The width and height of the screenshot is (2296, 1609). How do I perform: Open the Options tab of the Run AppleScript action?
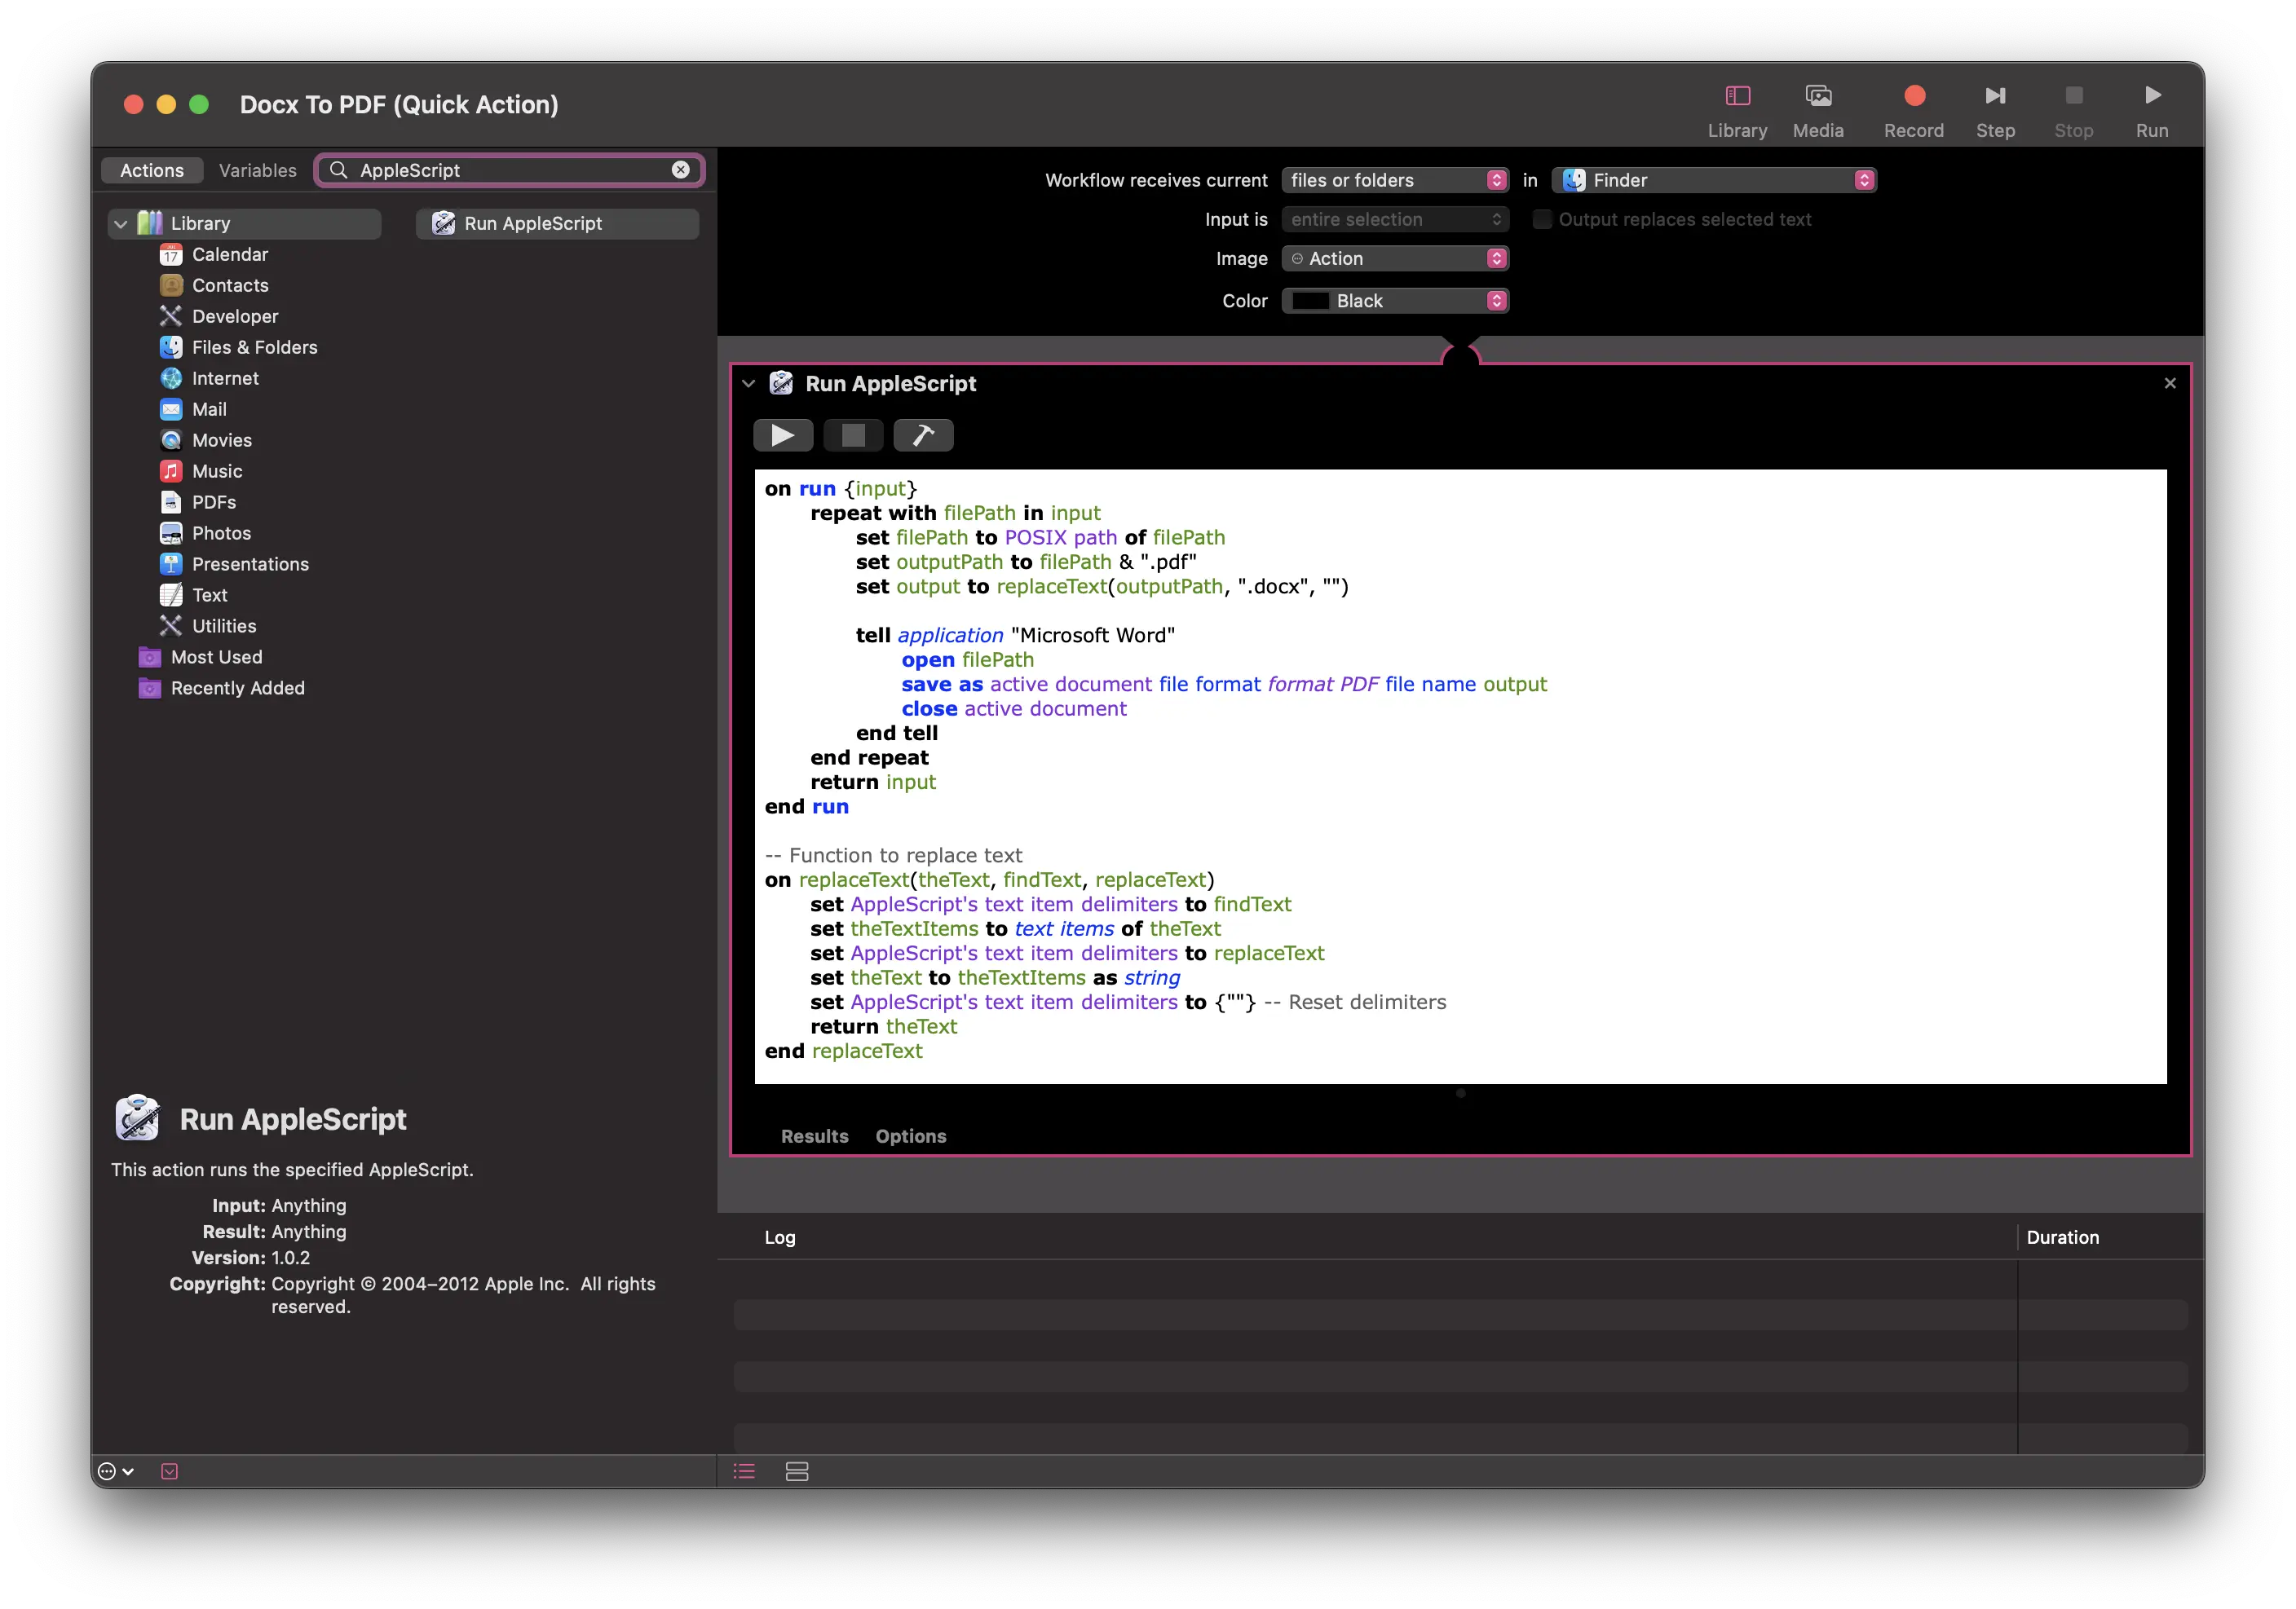[910, 1136]
